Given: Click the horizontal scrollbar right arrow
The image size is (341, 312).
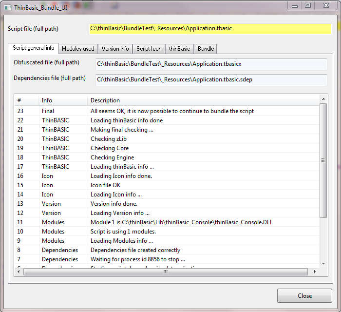Looking at the screenshot, I should point(316,272).
